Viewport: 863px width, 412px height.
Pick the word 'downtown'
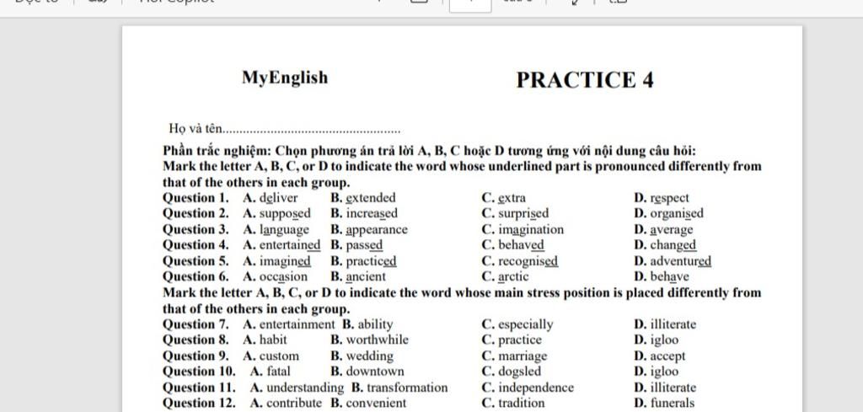tap(375, 372)
